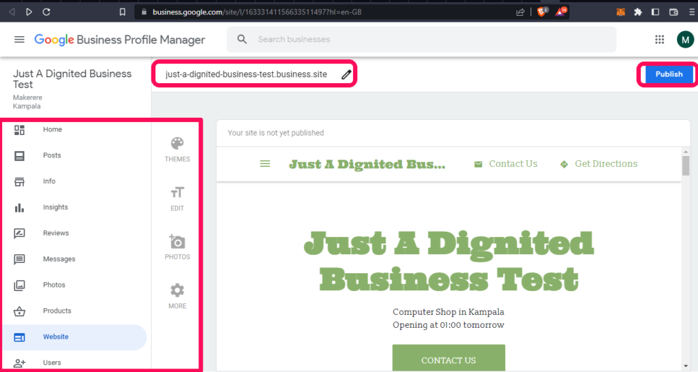Open the MetaMask fox extension

620,12
